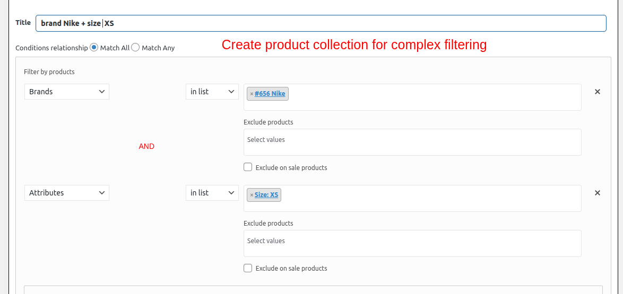Viewport: 623px width, 294px height.
Task: Open the 'in list' operator dropdown for Attributes
Action: [x=212, y=193]
